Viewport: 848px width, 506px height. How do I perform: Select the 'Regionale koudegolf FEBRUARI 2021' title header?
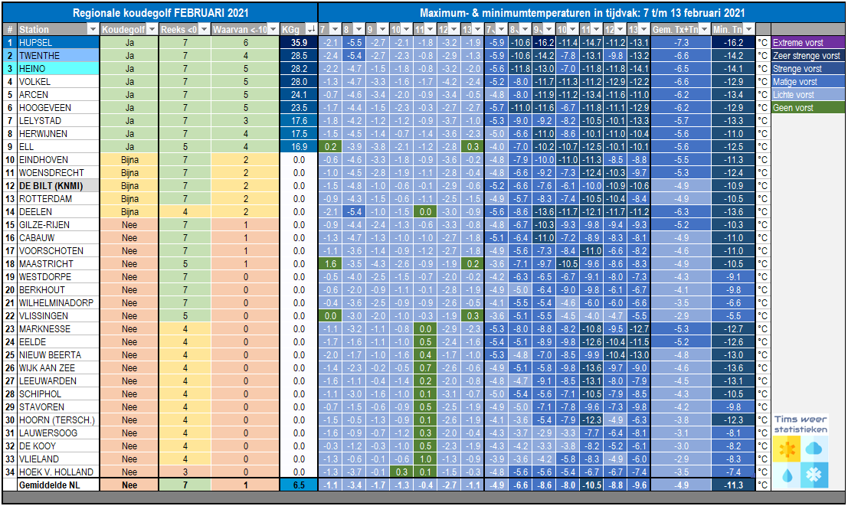(x=160, y=13)
